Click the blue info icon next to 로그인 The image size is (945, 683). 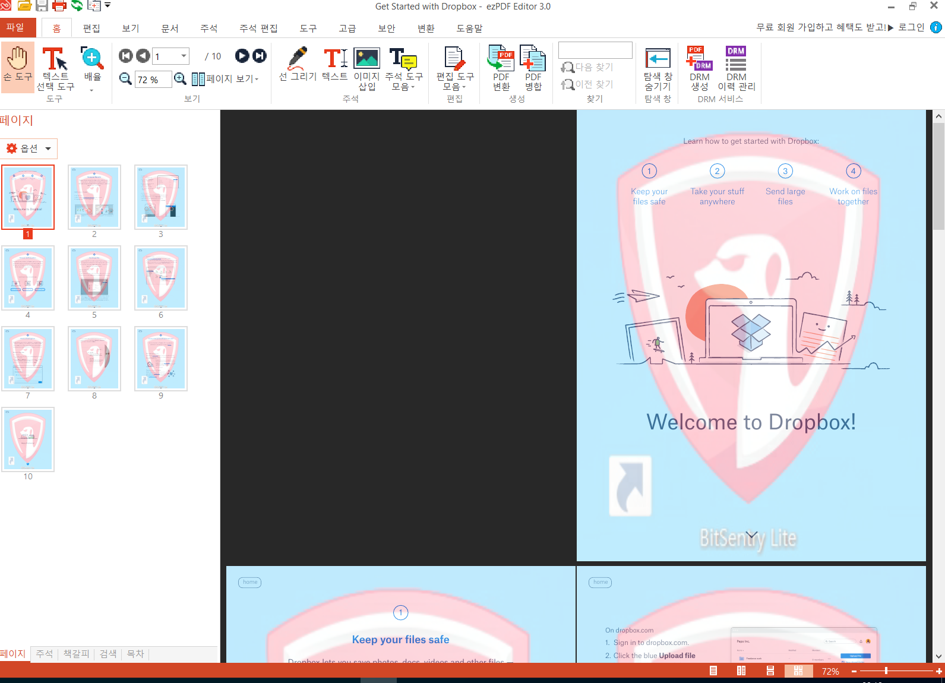[x=936, y=27]
